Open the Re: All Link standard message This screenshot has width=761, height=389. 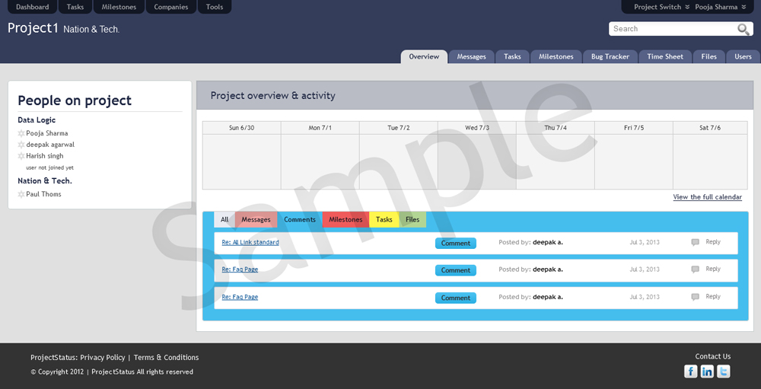[x=250, y=242]
